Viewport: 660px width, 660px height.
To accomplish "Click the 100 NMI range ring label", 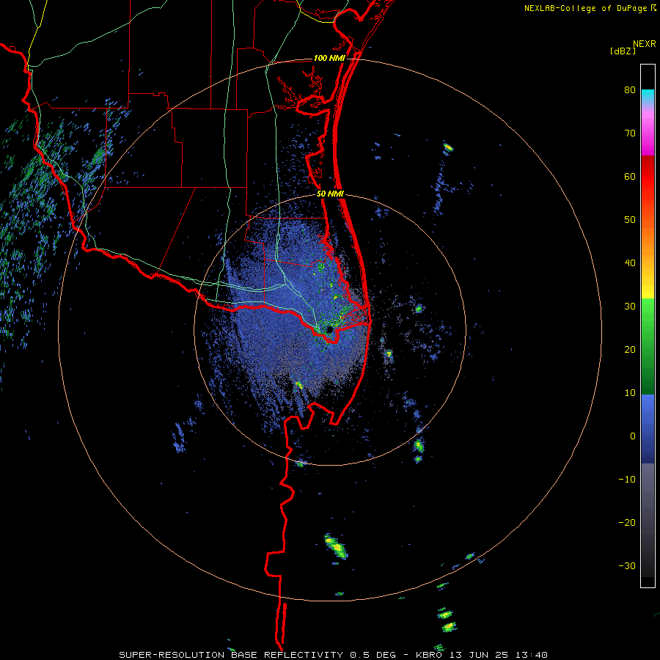I will [x=329, y=58].
